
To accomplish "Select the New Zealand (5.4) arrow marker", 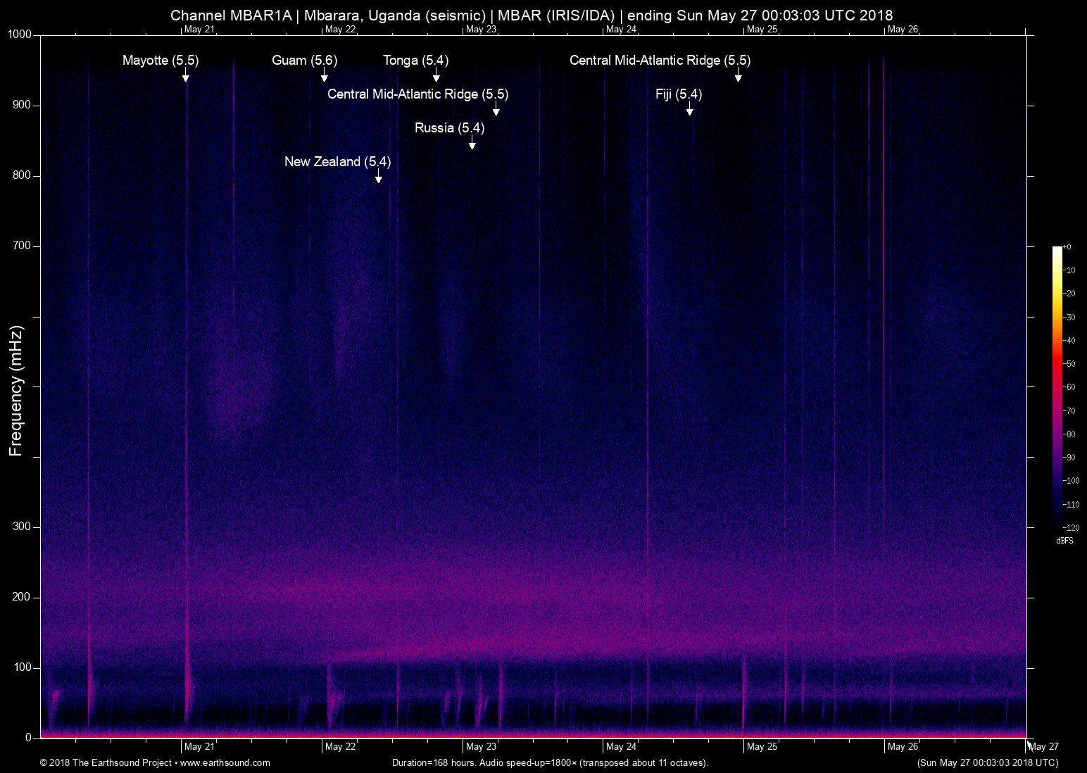I will [378, 177].
